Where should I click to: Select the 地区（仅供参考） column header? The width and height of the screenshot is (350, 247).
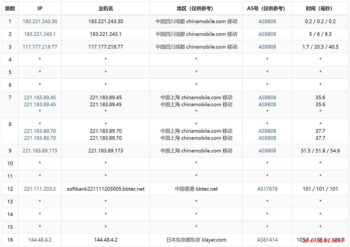tap(196, 9)
